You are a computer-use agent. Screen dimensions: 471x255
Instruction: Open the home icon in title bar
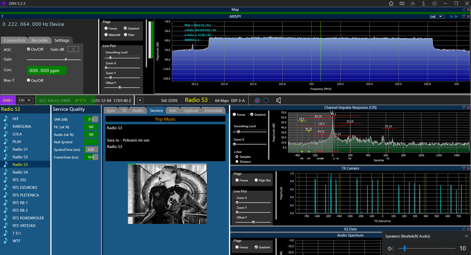point(391,3)
